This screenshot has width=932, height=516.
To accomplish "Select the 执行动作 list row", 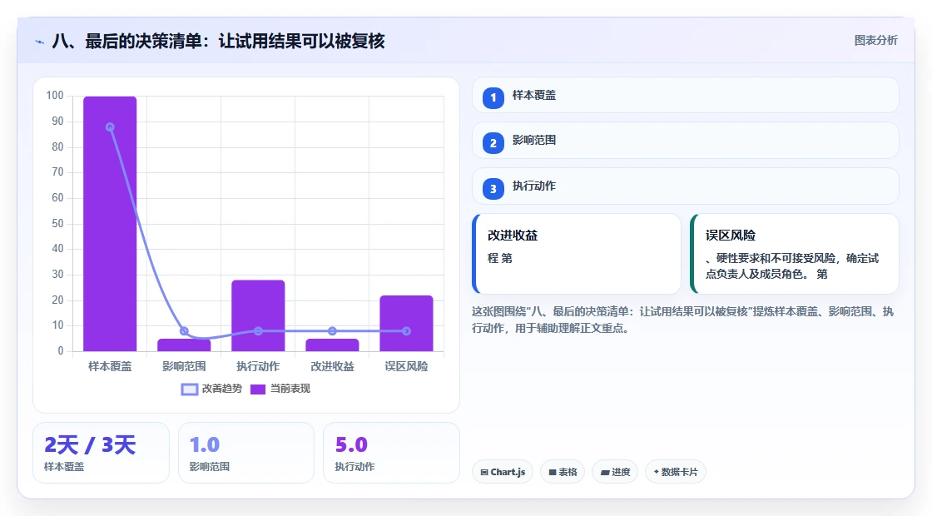I will click(x=686, y=186).
